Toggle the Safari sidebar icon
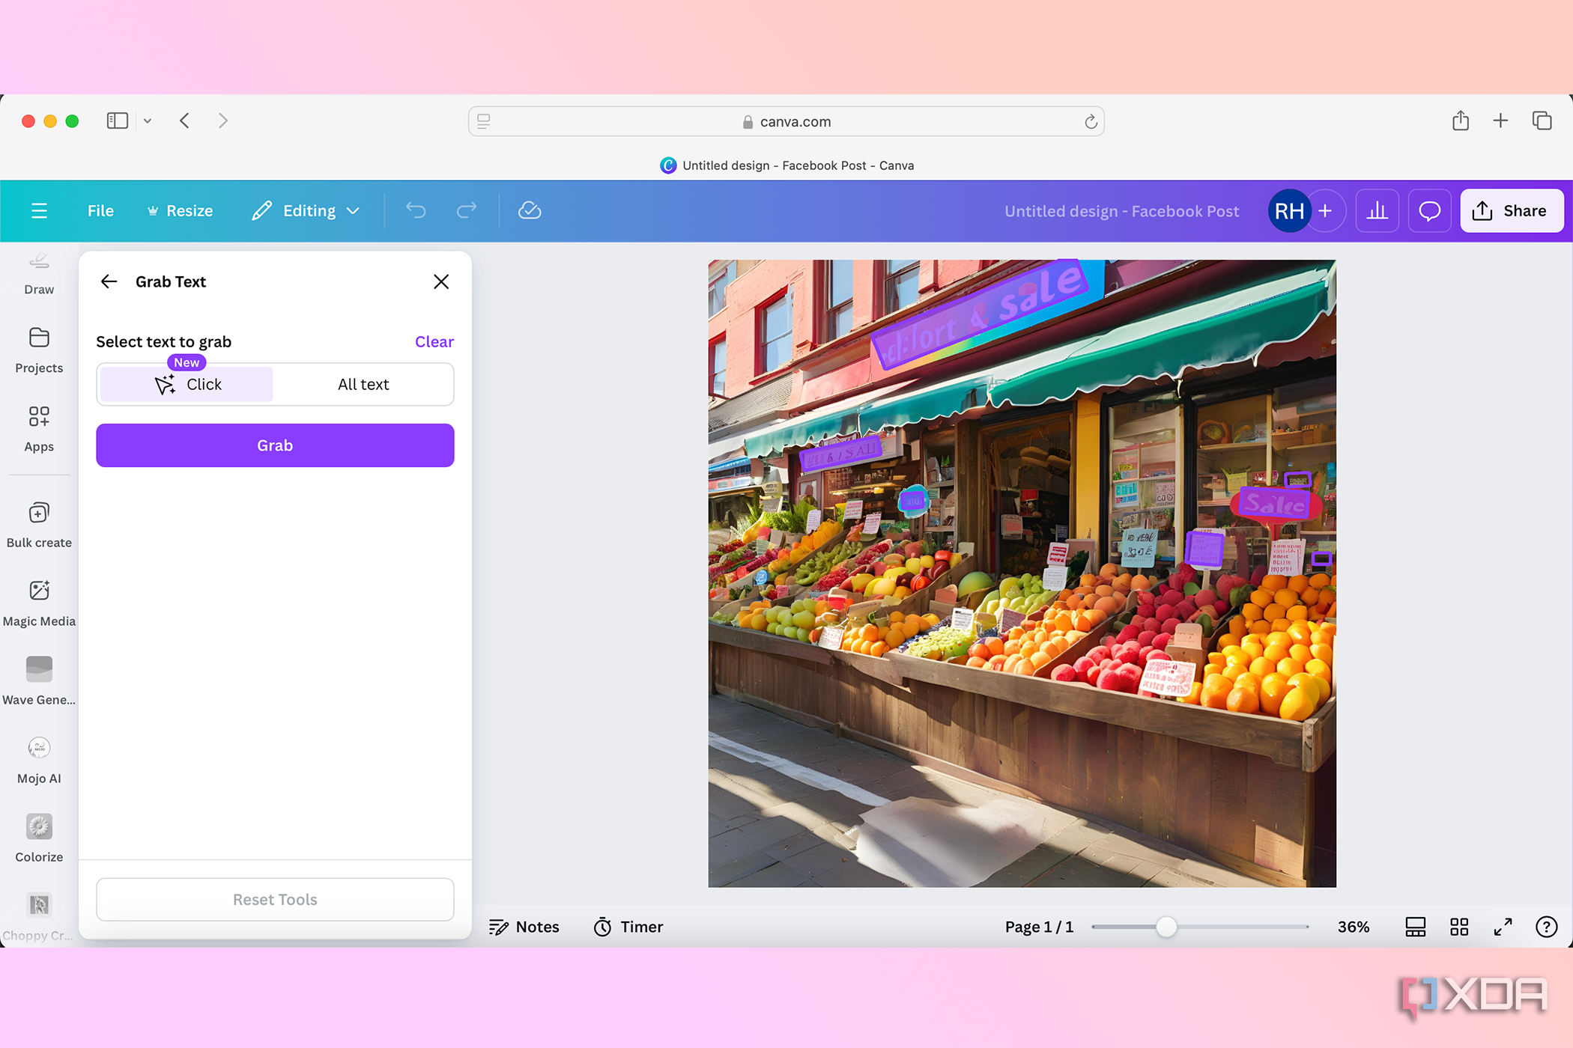Screen dimensions: 1573x1048 (x=118, y=121)
